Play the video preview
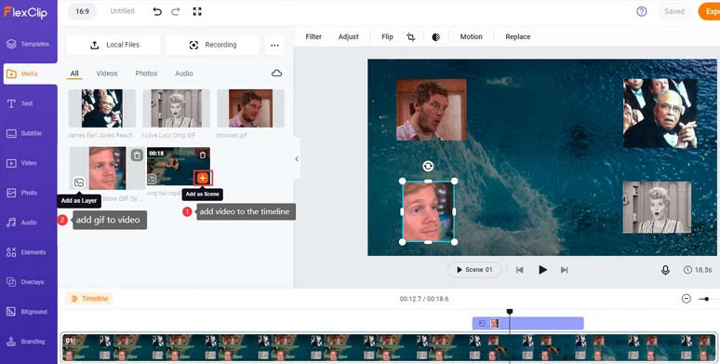Screen dimensions: 720x364 click(x=542, y=270)
